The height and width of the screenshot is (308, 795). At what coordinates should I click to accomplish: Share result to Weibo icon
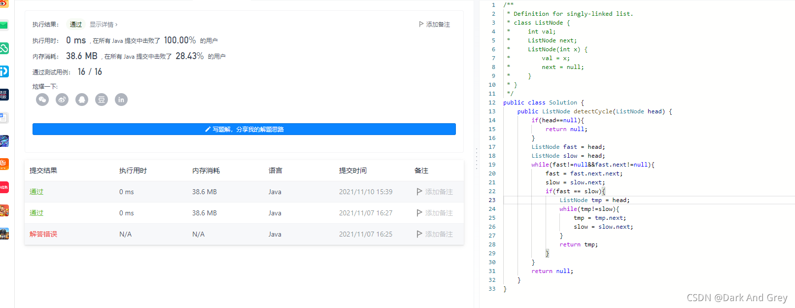point(62,100)
